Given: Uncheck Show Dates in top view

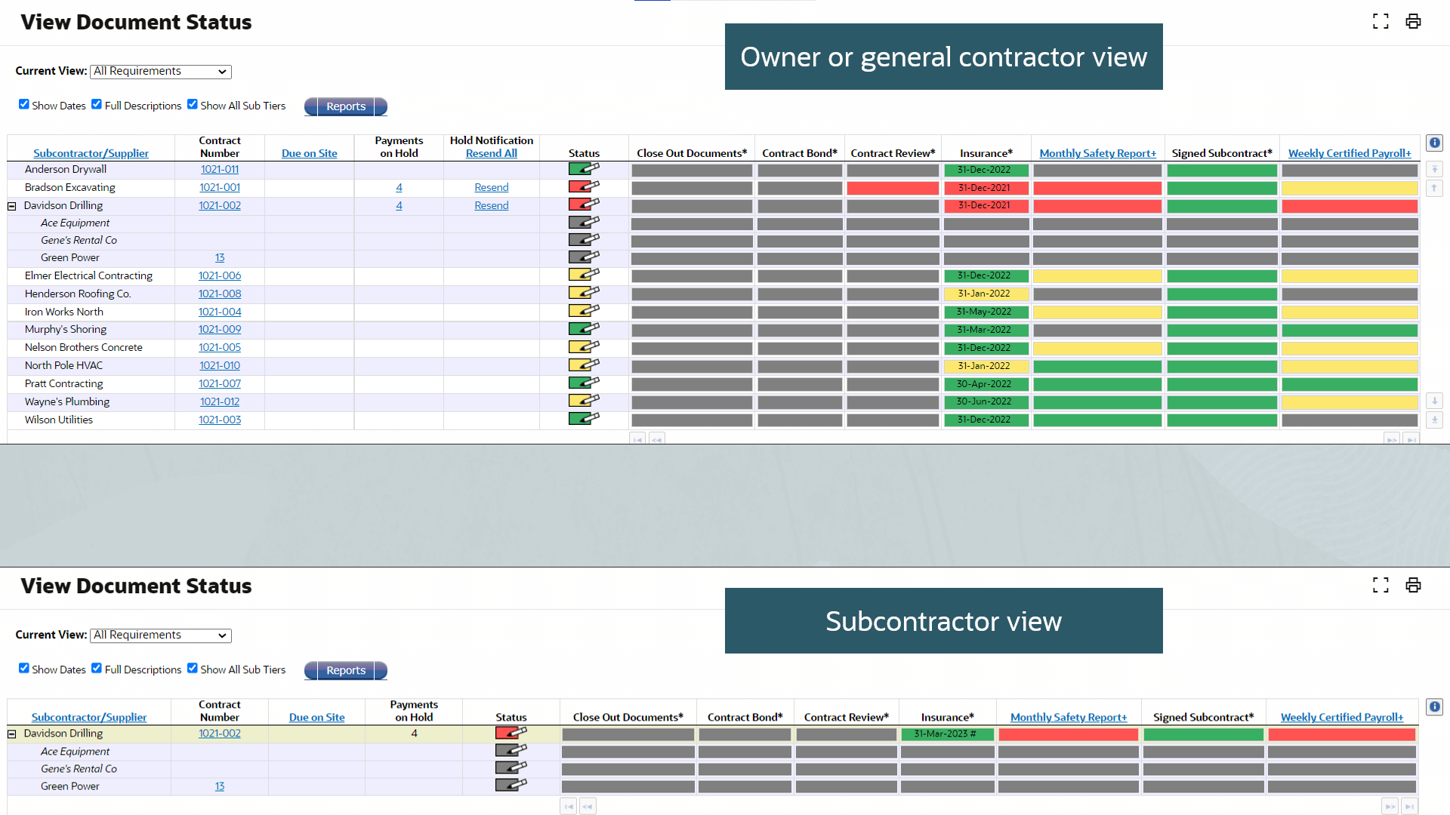Looking at the screenshot, I should 24,104.
